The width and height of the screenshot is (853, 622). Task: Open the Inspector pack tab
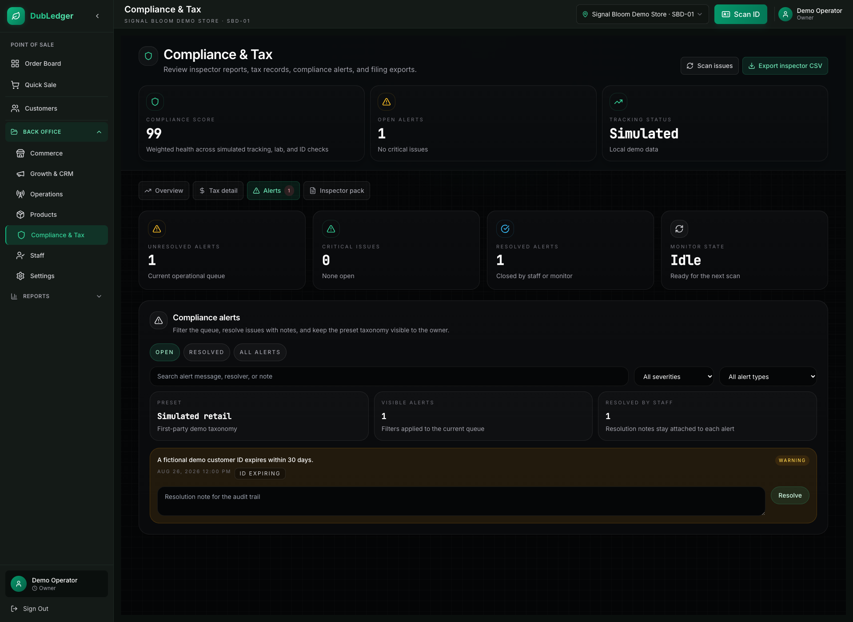click(x=337, y=191)
